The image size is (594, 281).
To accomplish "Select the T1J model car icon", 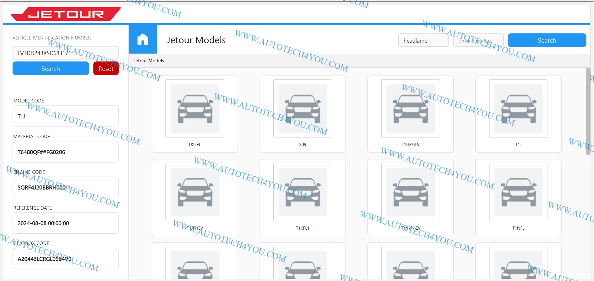I will tap(518, 108).
